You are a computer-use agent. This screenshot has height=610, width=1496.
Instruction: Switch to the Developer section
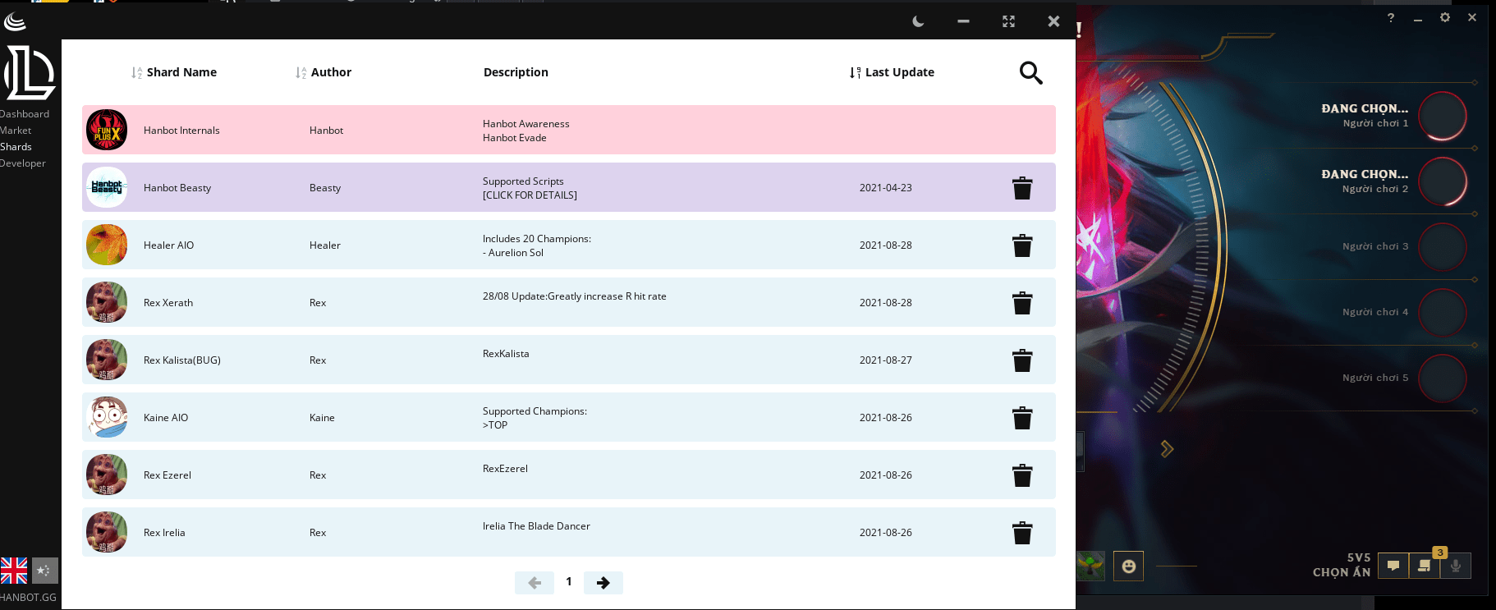coord(23,163)
